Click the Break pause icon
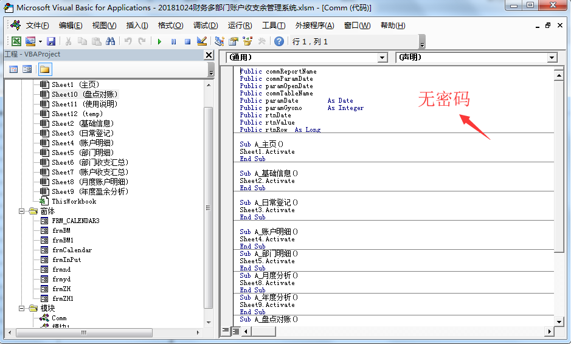This screenshot has height=344, width=571. click(173, 41)
